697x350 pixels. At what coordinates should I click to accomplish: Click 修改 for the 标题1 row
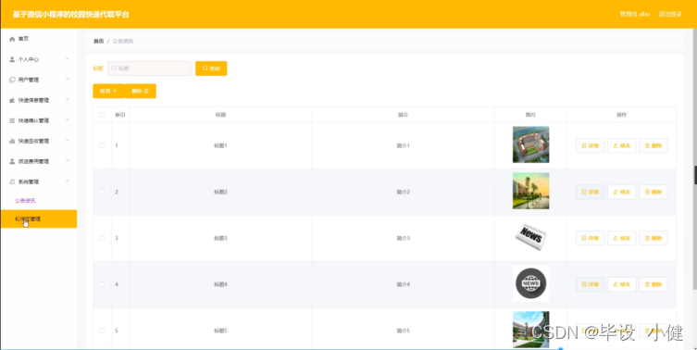click(621, 145)
